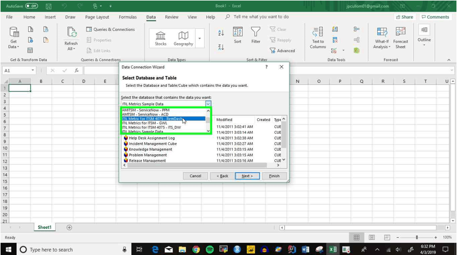Click the Name Box showing A1

click(19, 70)
